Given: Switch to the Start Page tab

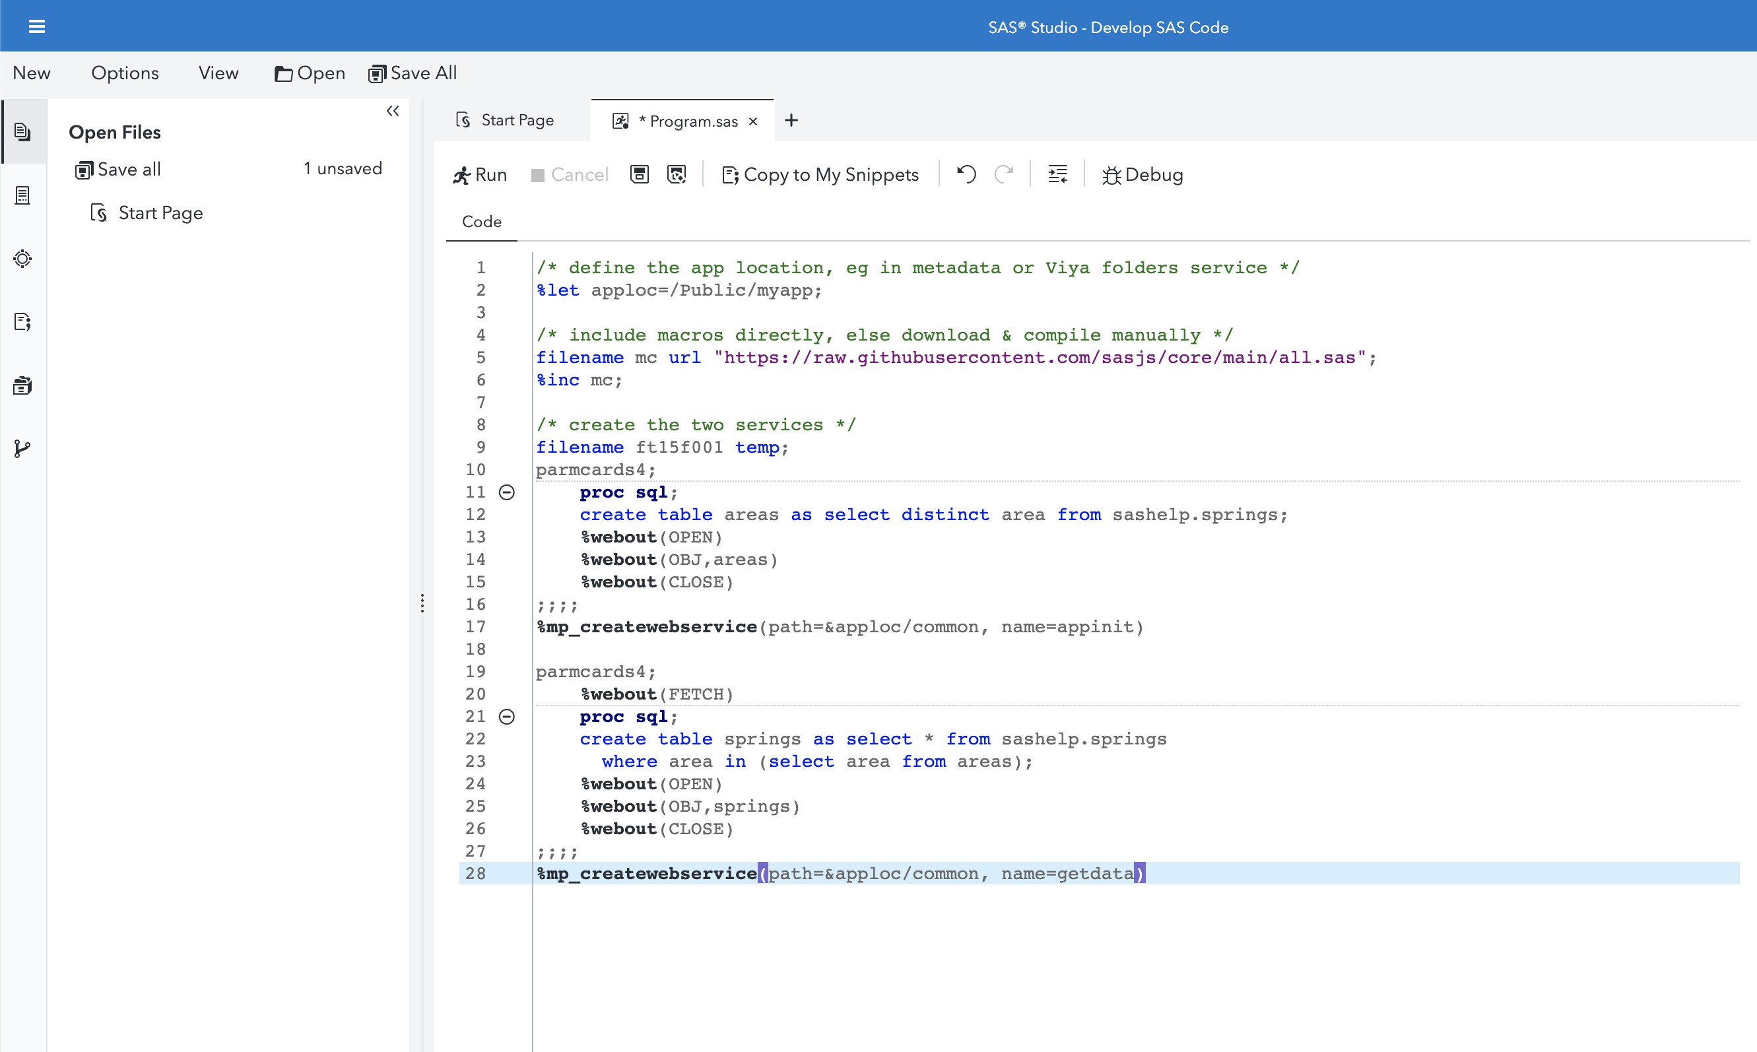Looking at the screenshot, I should point(506,121).
